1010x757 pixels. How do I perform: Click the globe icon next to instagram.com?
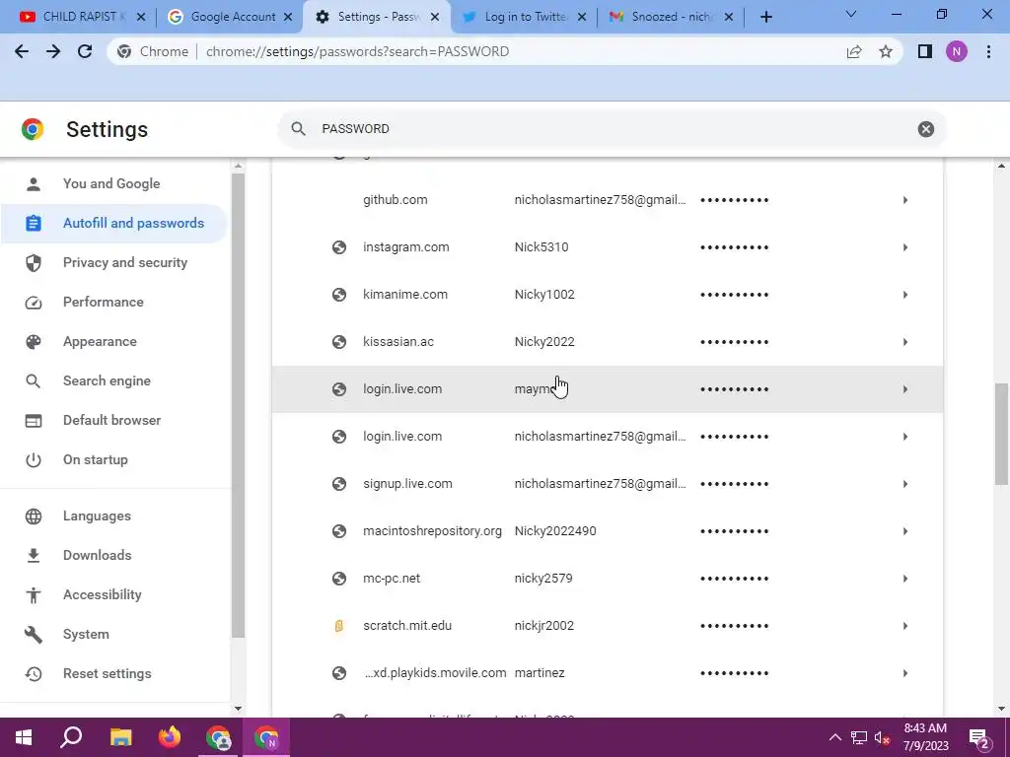(339, 247)
